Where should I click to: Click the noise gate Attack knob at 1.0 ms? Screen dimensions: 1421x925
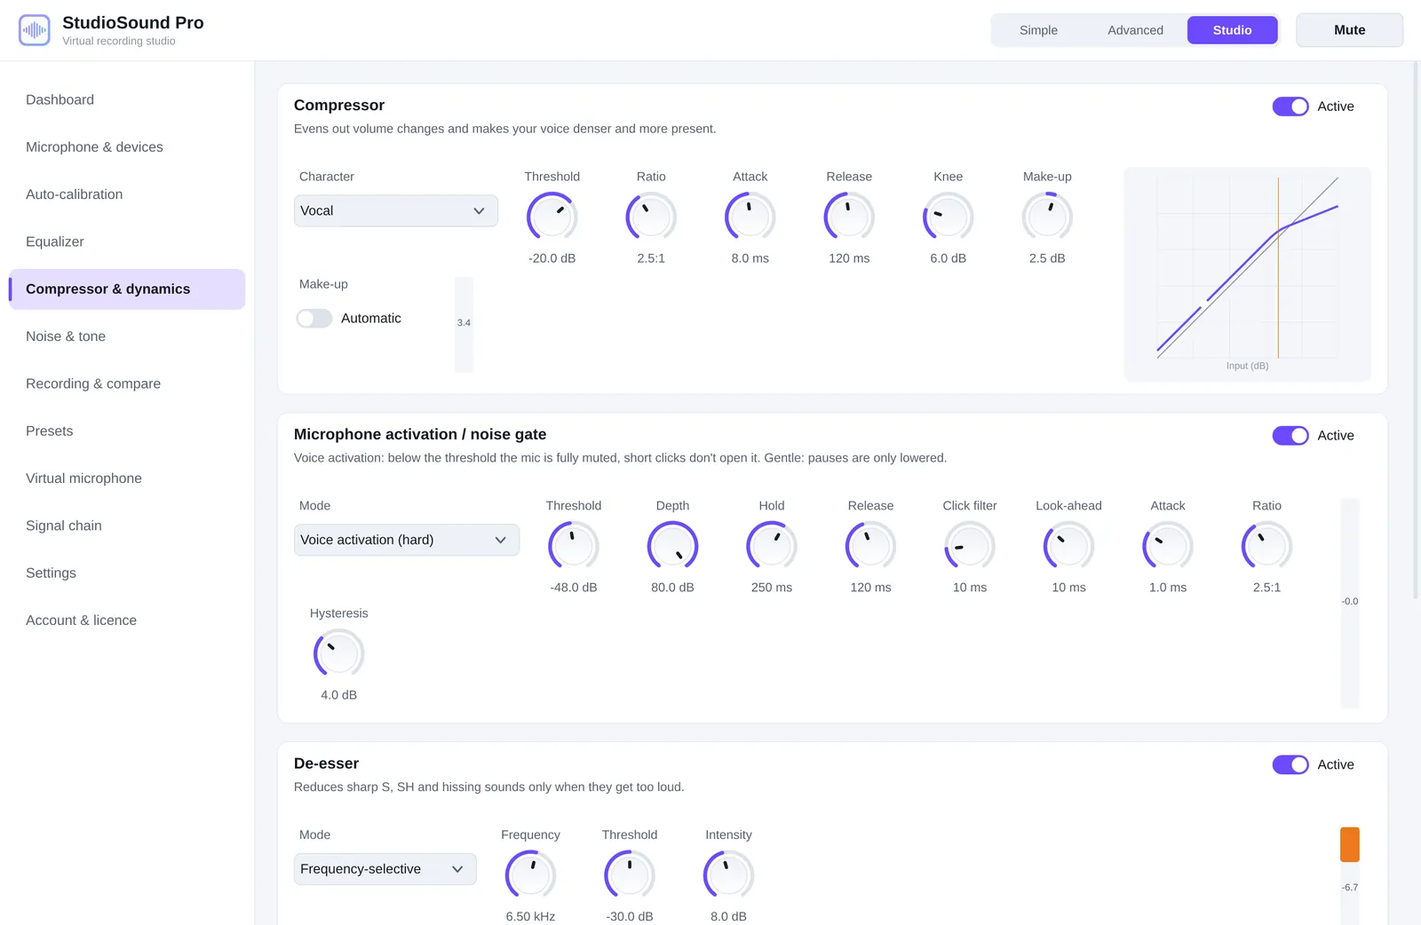click(x=1168, y=547)
